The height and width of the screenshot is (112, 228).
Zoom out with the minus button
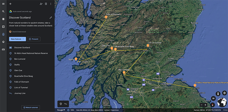click(x=201, y=105)
